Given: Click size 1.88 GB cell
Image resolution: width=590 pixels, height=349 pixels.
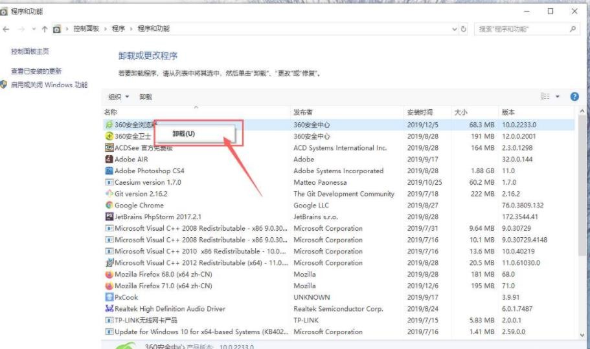Looking at the screenshot, I should 482,171.
